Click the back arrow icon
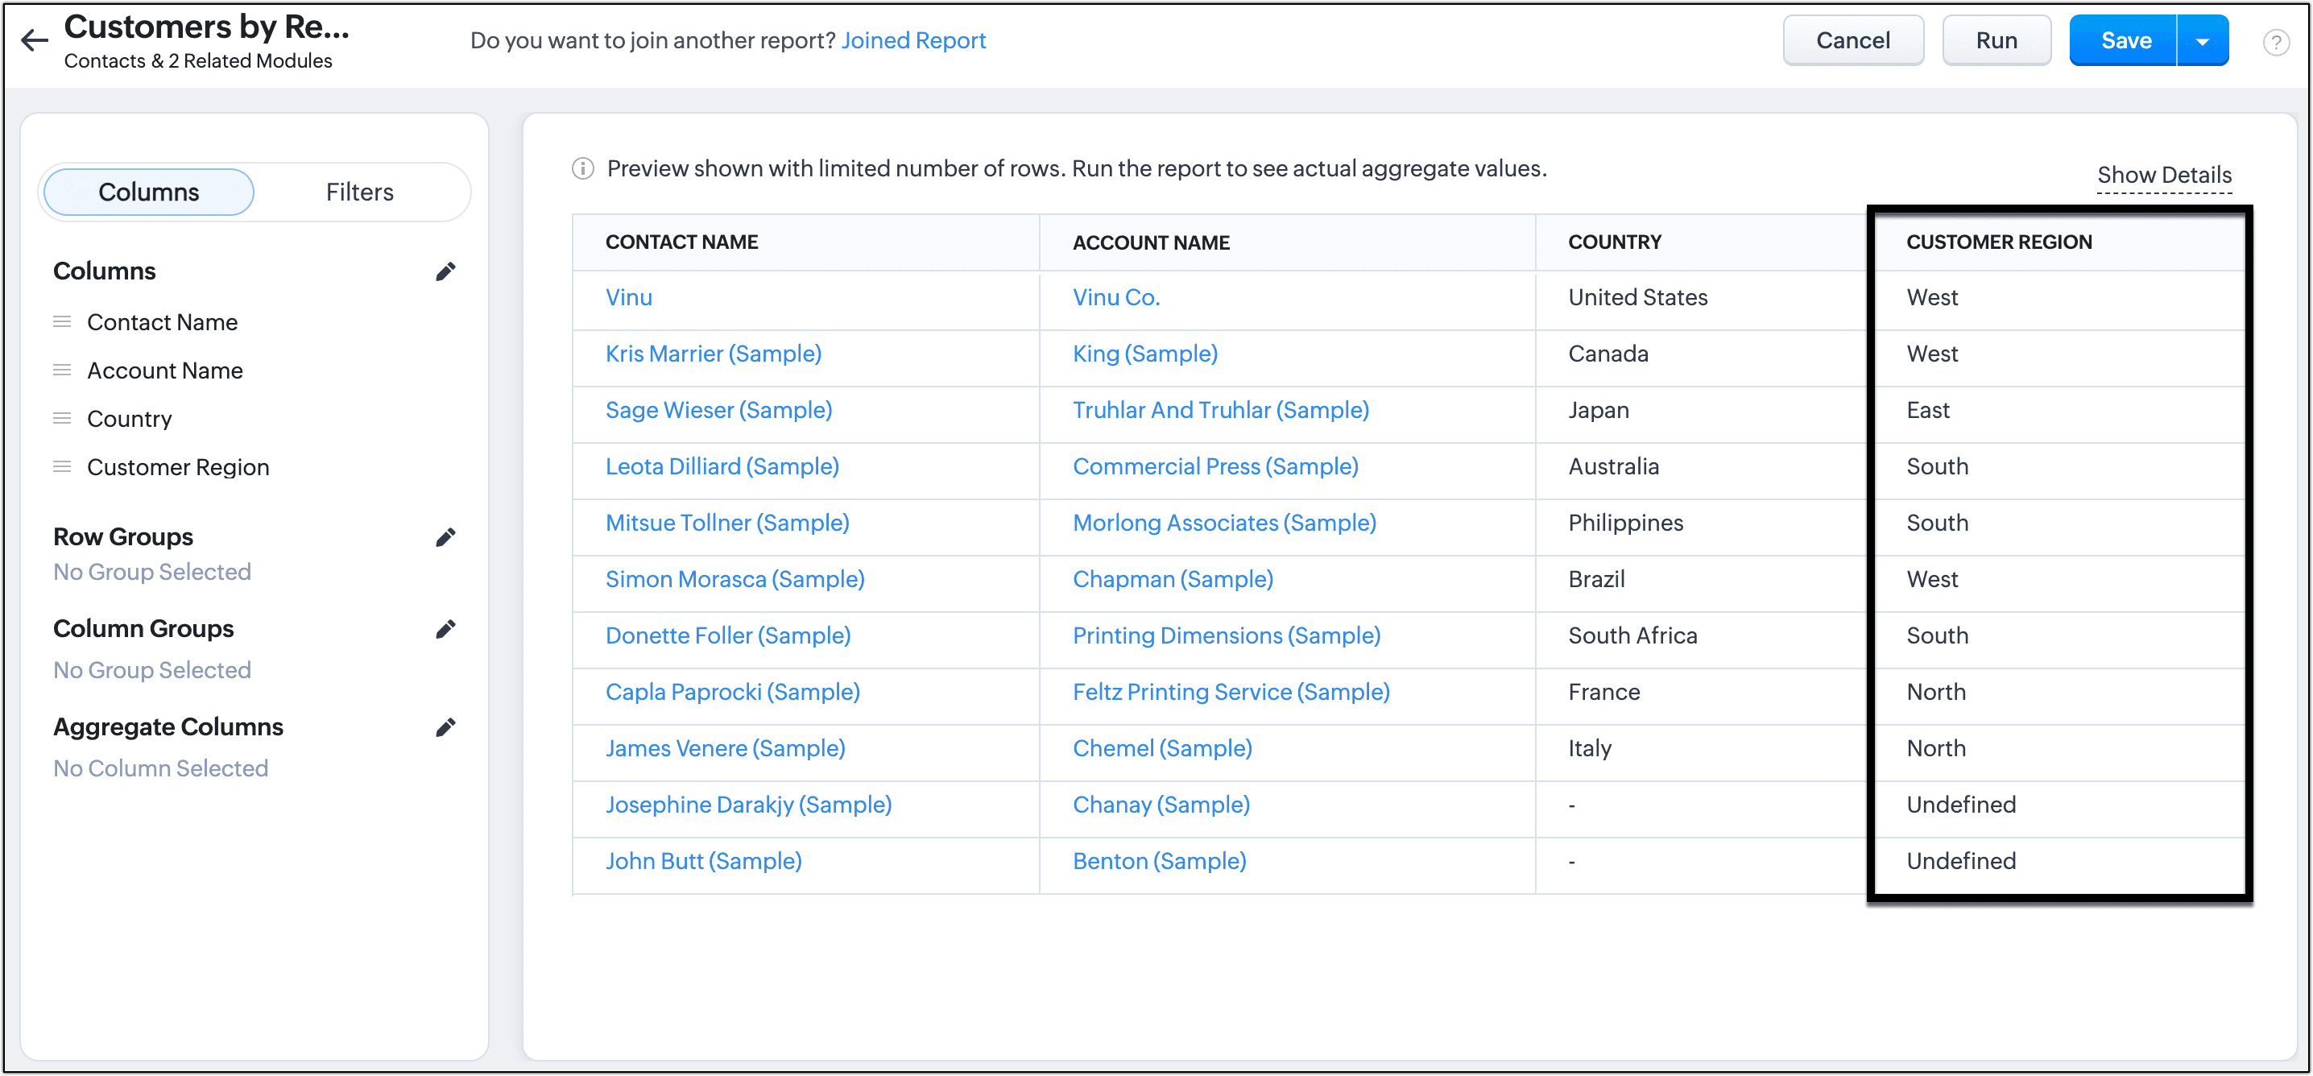Screen dimensions: 2313x1076 click(34, 39)
